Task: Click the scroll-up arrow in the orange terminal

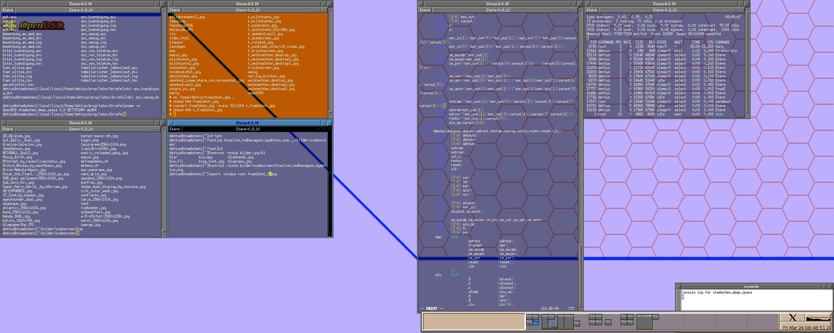Action: [330, 10]
